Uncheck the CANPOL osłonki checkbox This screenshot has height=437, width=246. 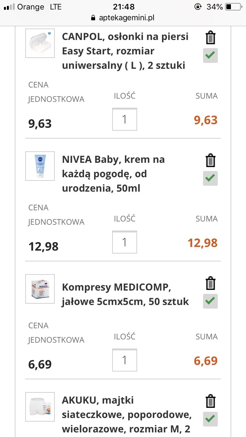click(x=210, y=55)
